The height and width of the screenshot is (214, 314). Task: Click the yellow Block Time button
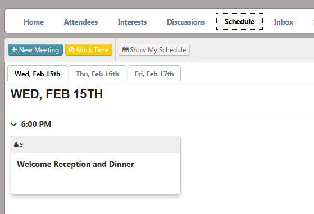click(89, 49)
